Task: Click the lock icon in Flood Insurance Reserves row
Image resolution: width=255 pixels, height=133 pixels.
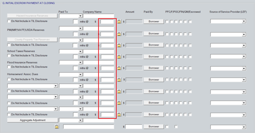Action: click(119, 68)
